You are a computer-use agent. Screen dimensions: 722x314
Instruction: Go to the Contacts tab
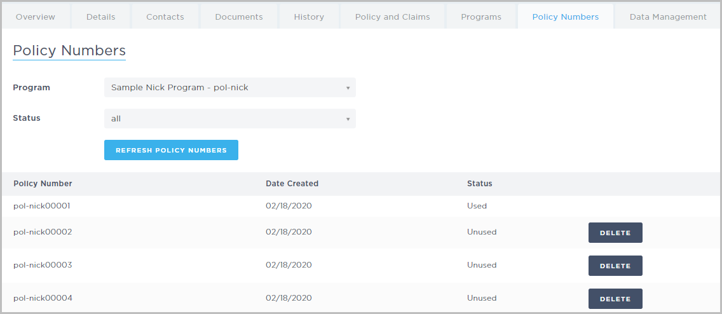165,17
